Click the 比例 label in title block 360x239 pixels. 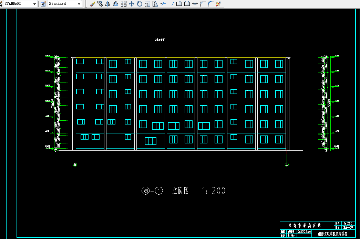point(337,224)
